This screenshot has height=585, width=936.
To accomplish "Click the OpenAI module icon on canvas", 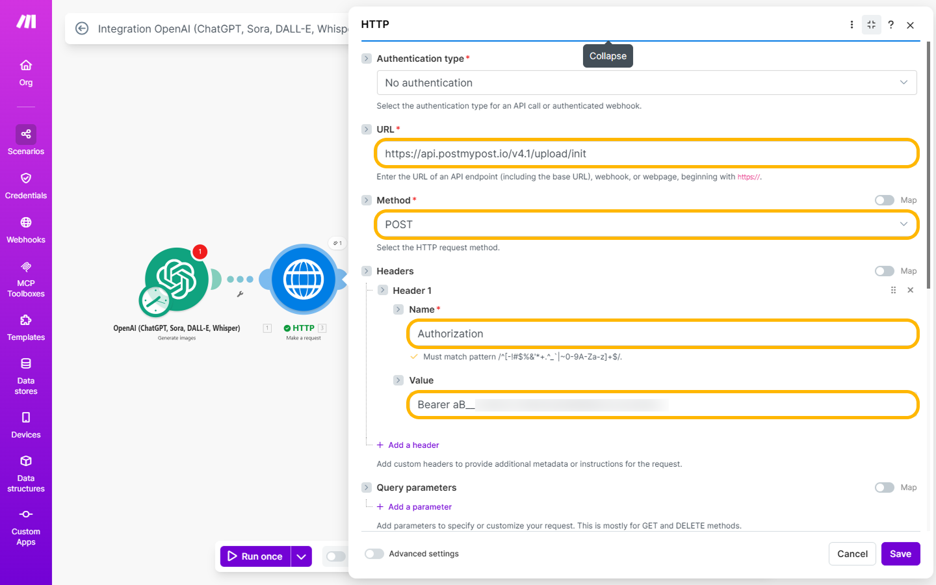I will (177, 279).
